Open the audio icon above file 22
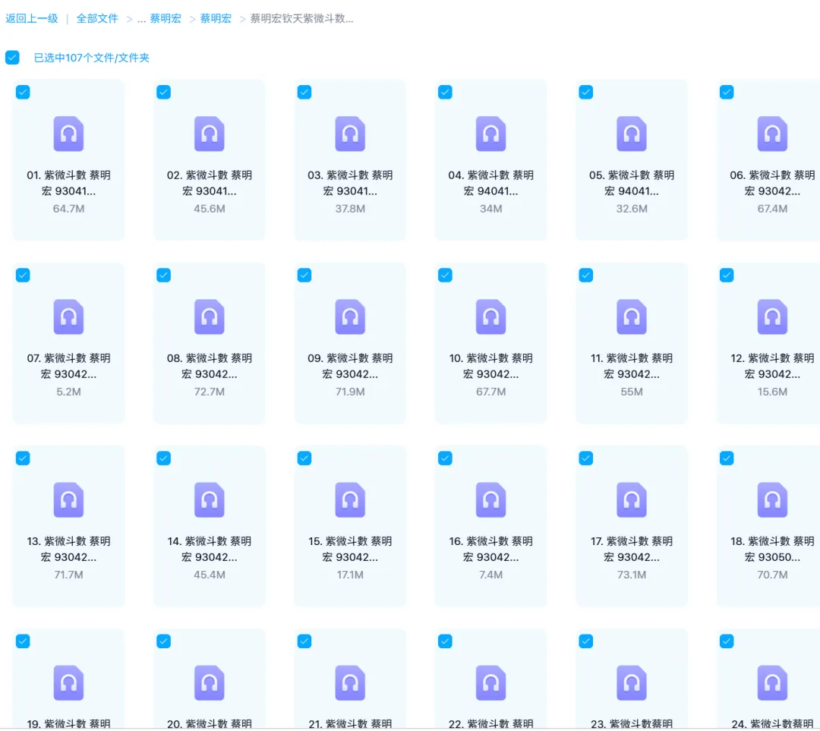This screenshot has height=731, width=820. pos(490,683)
